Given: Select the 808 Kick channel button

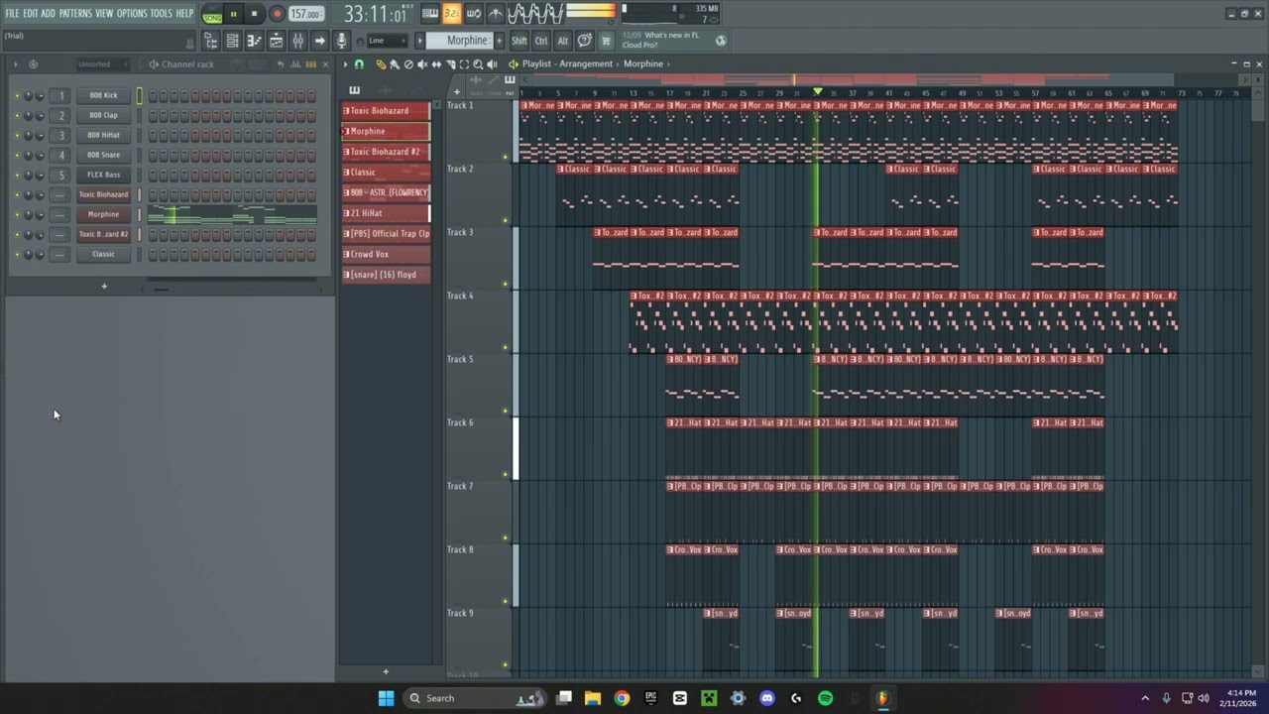Looking at the screenshot, I should pos(103,95).
